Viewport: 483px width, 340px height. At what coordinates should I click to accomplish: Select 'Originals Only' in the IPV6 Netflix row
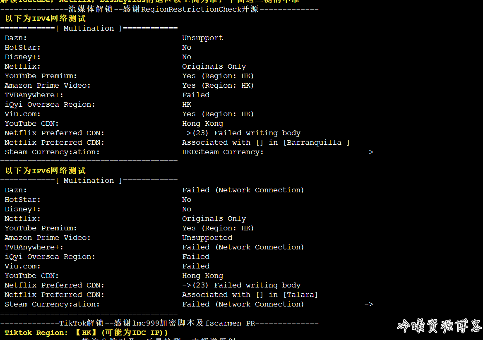pyautogui.click(x=214, y=219)
